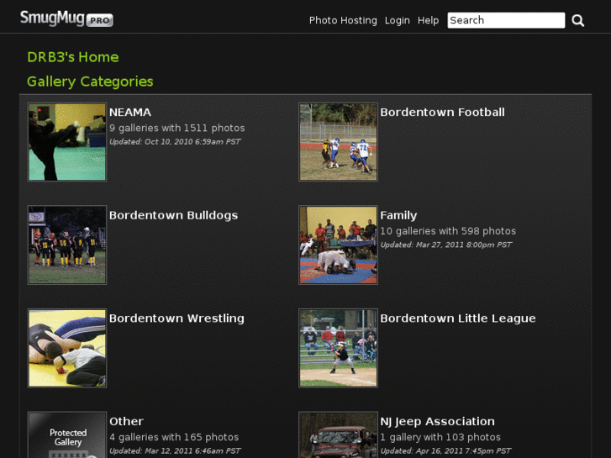Select text '9 galleries with 1511 photos'
This screenshot has height=458, width=611.
pos(176,128)
